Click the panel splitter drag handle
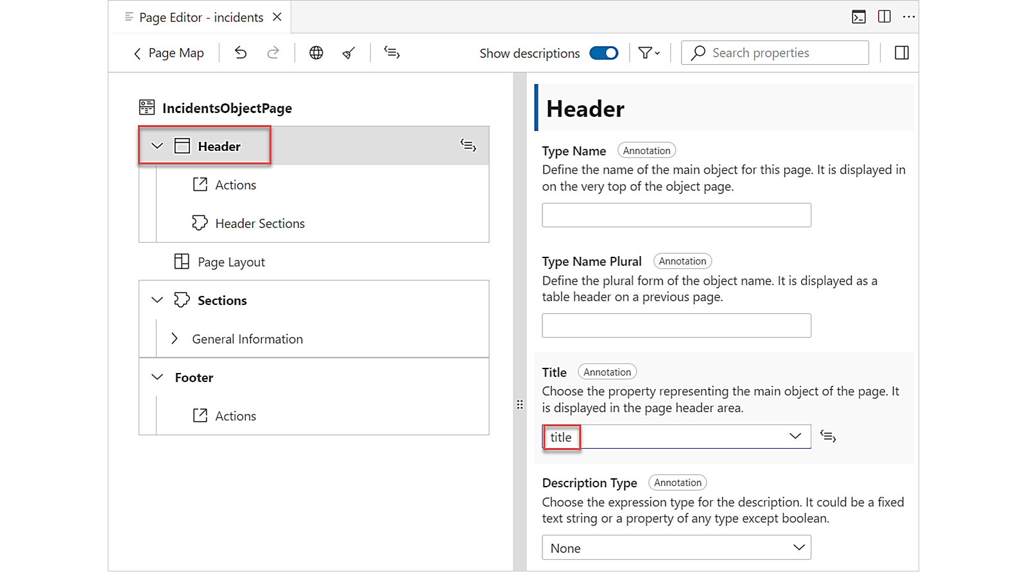Image resolution: width=1027 pixels, height=572 pixels. (x=520, y=404)
